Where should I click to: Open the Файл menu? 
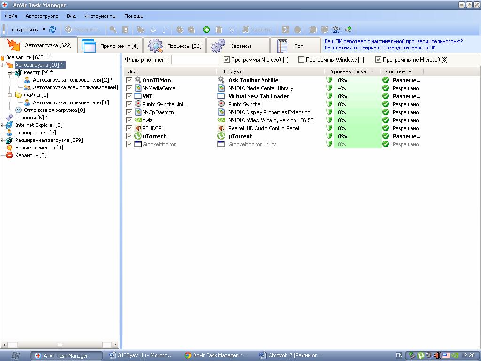(x=11, y=16)
